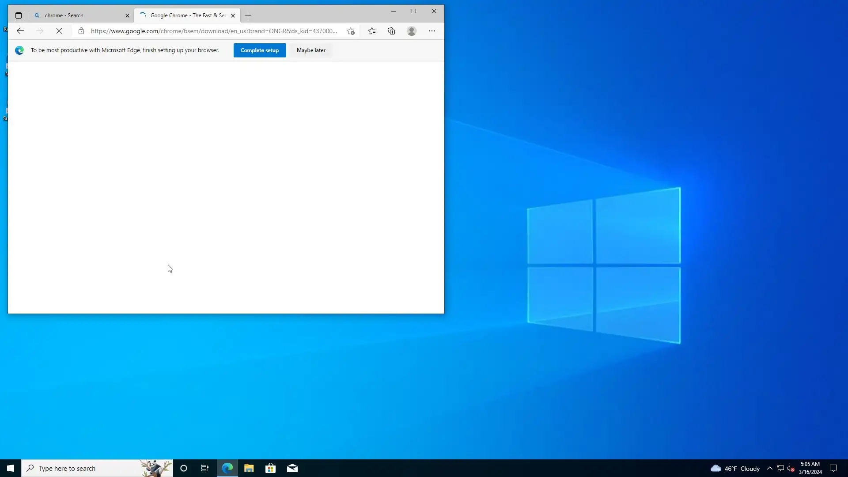Image resolution: width=848 pixels, height=477 pixels.
Task: Close the chrome - Search tab
Action: (x=127, y=15)
